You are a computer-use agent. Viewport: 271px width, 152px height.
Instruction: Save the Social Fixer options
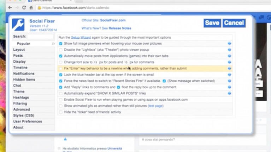click(x=212, y=23)
